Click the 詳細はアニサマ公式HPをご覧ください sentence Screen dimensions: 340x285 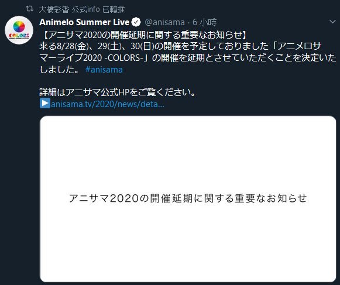click(x=117, y=92)
